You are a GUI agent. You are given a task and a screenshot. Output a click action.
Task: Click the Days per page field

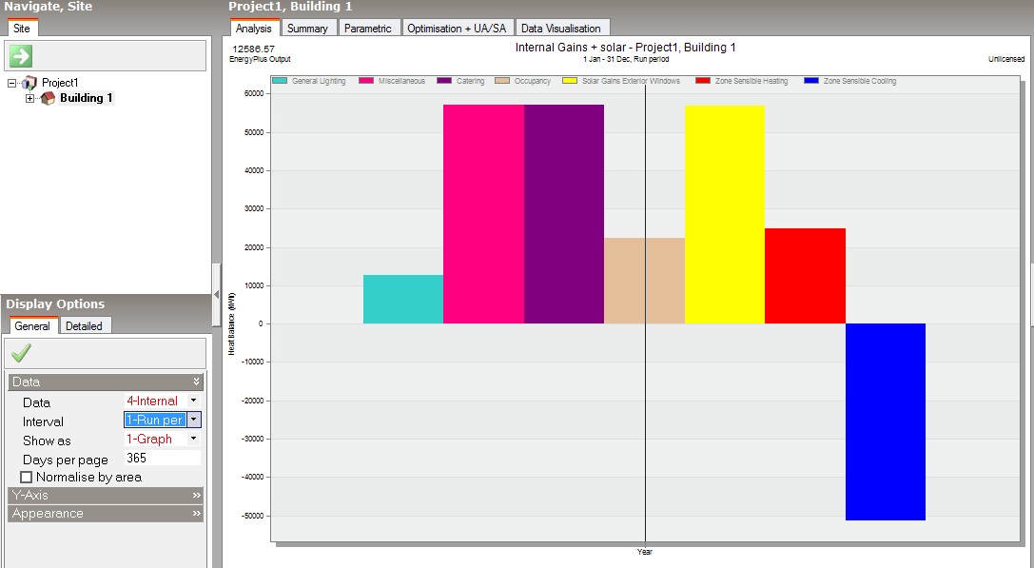pyautogui.click(x=163, y=458)
